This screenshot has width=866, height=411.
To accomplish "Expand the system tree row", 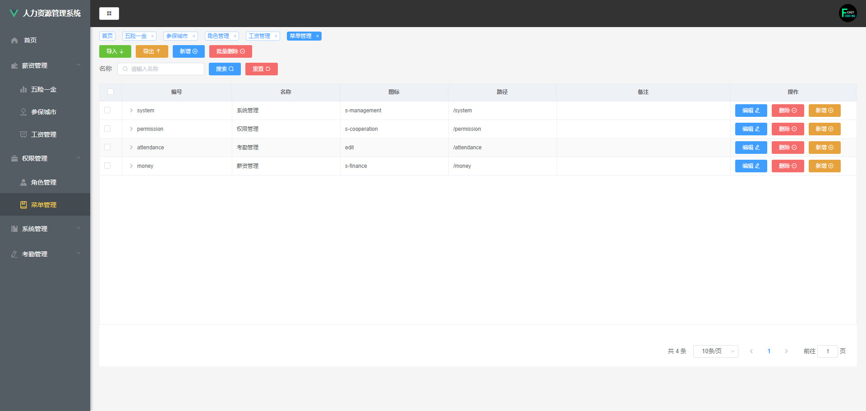I will [x=131, y=111].
